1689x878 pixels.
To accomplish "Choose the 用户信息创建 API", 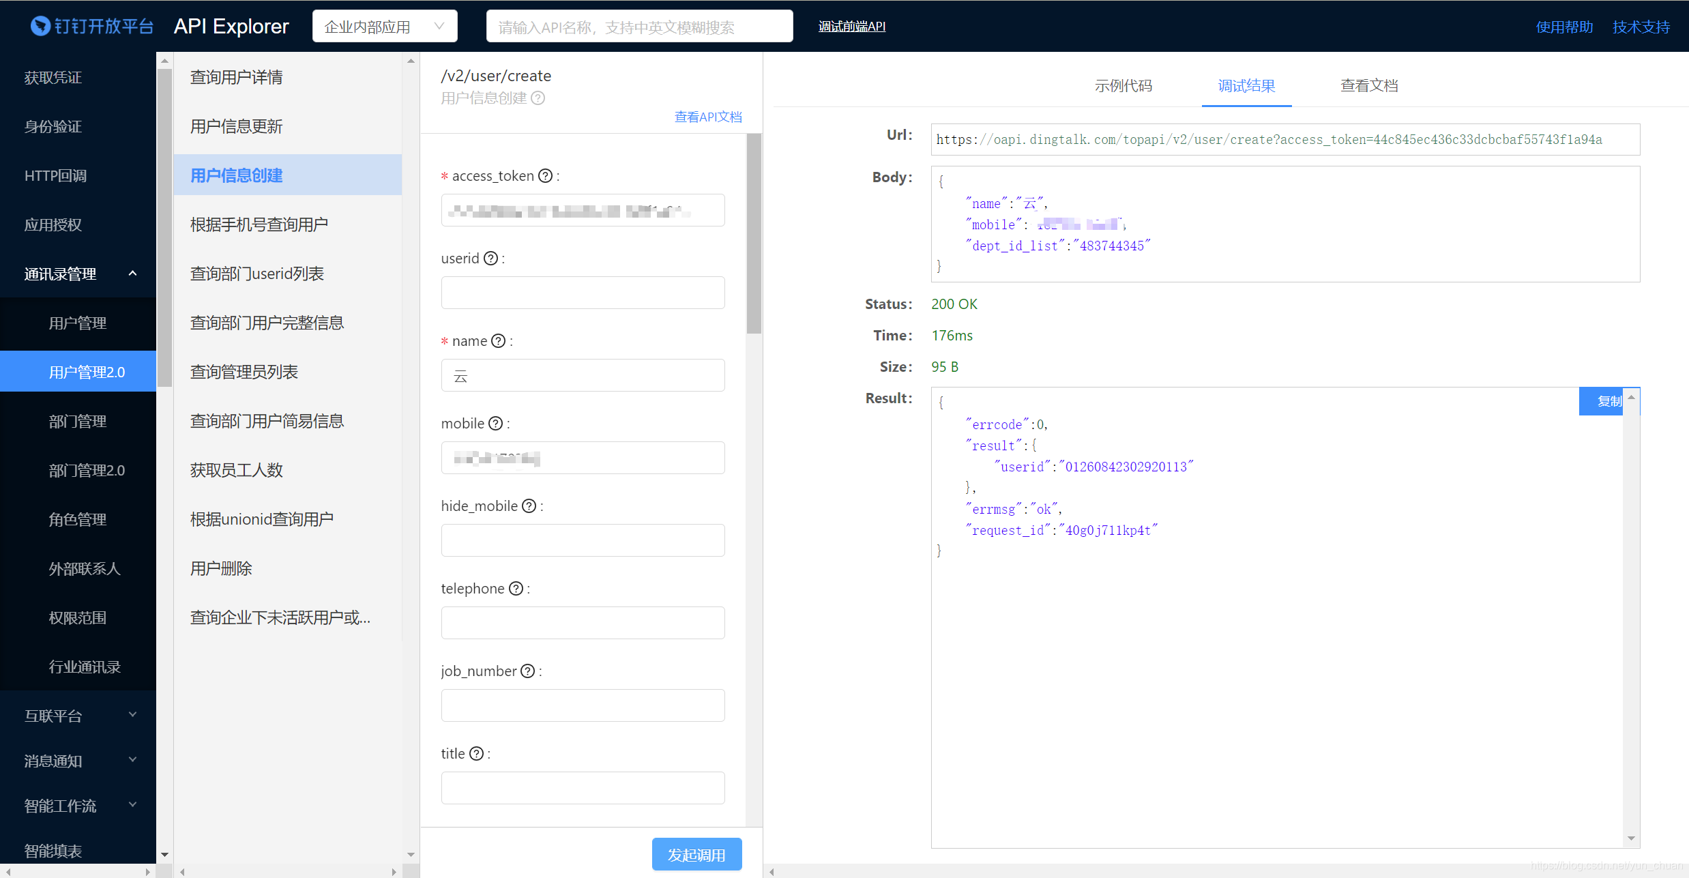I will click(288, 175).
